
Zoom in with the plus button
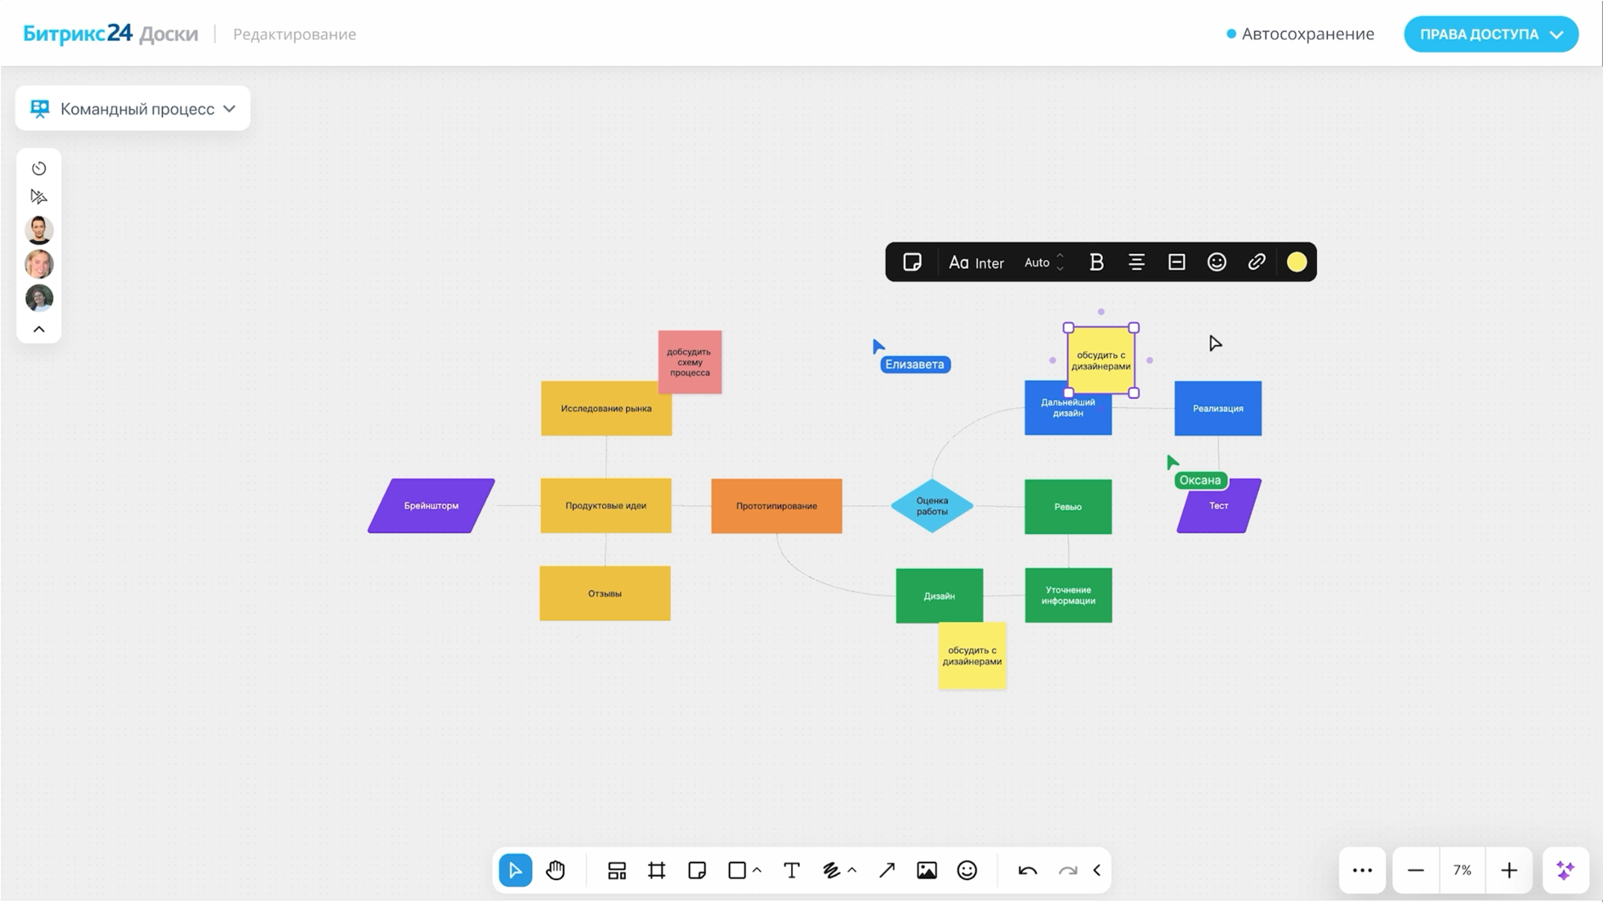coord(1508,870)
